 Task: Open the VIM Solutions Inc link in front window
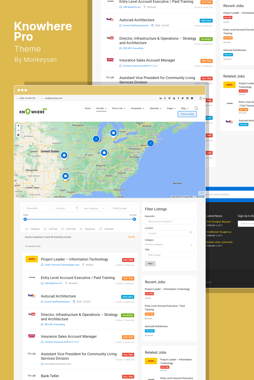point(54,283)
